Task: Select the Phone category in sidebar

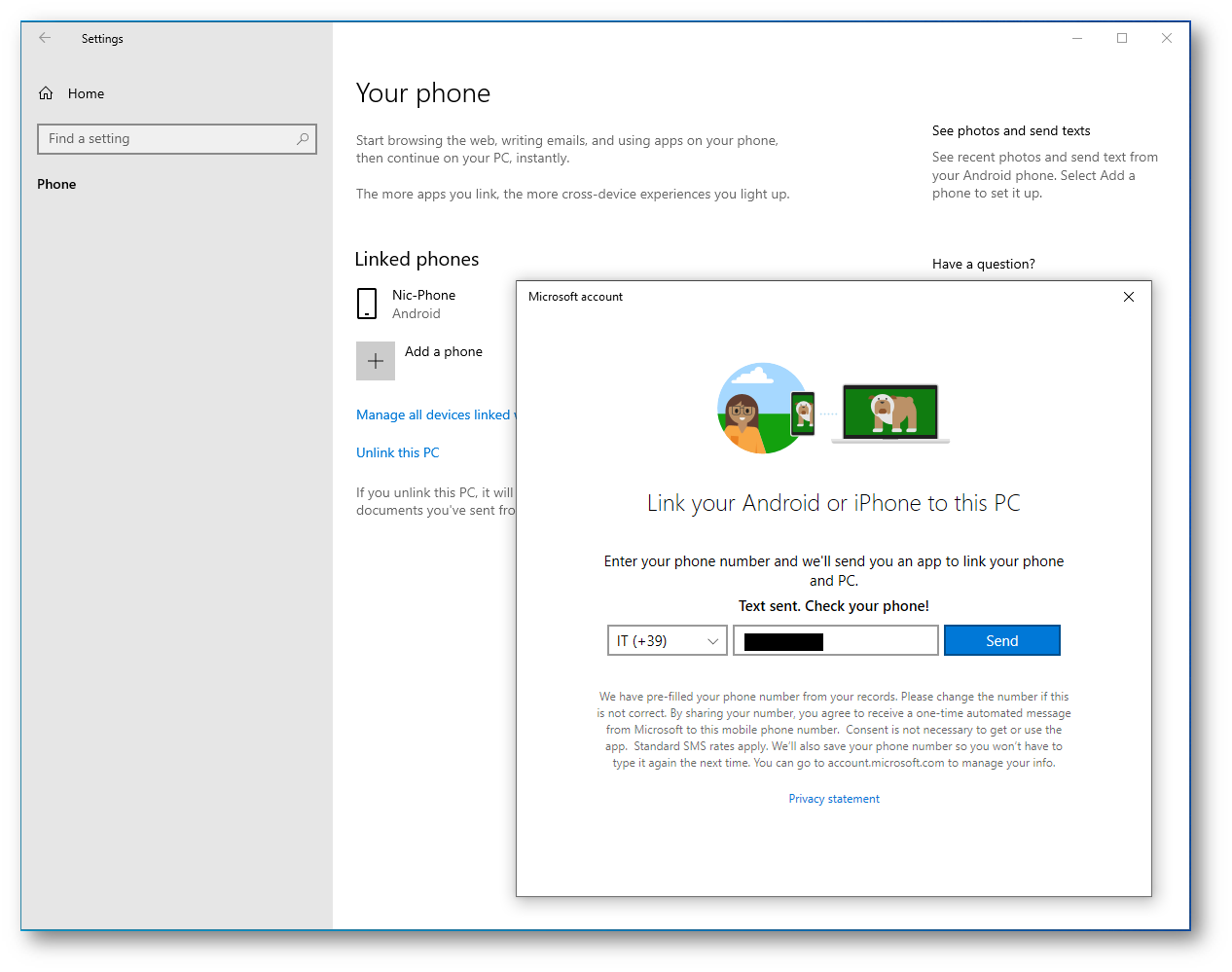Action: 56,184
